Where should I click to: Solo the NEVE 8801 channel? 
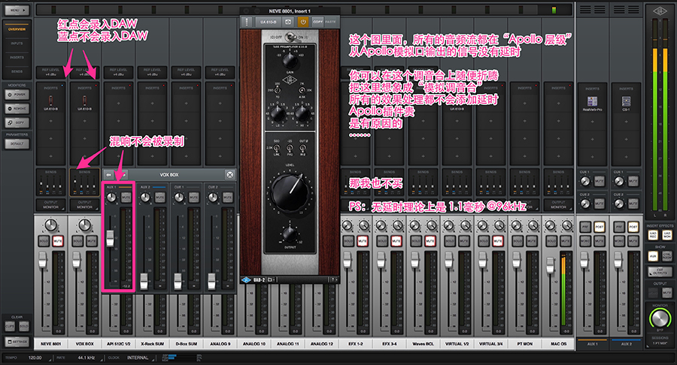pos(44,241)
